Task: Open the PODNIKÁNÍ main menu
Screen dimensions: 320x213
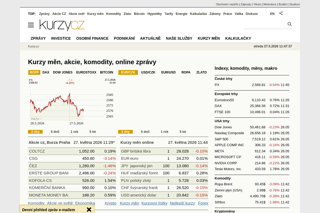Action: (124, 38)
